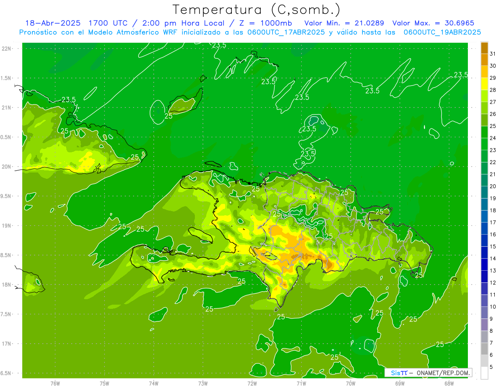Click the latitude axis label "21N"
The image size is (504, 389).
coord(6,107)
